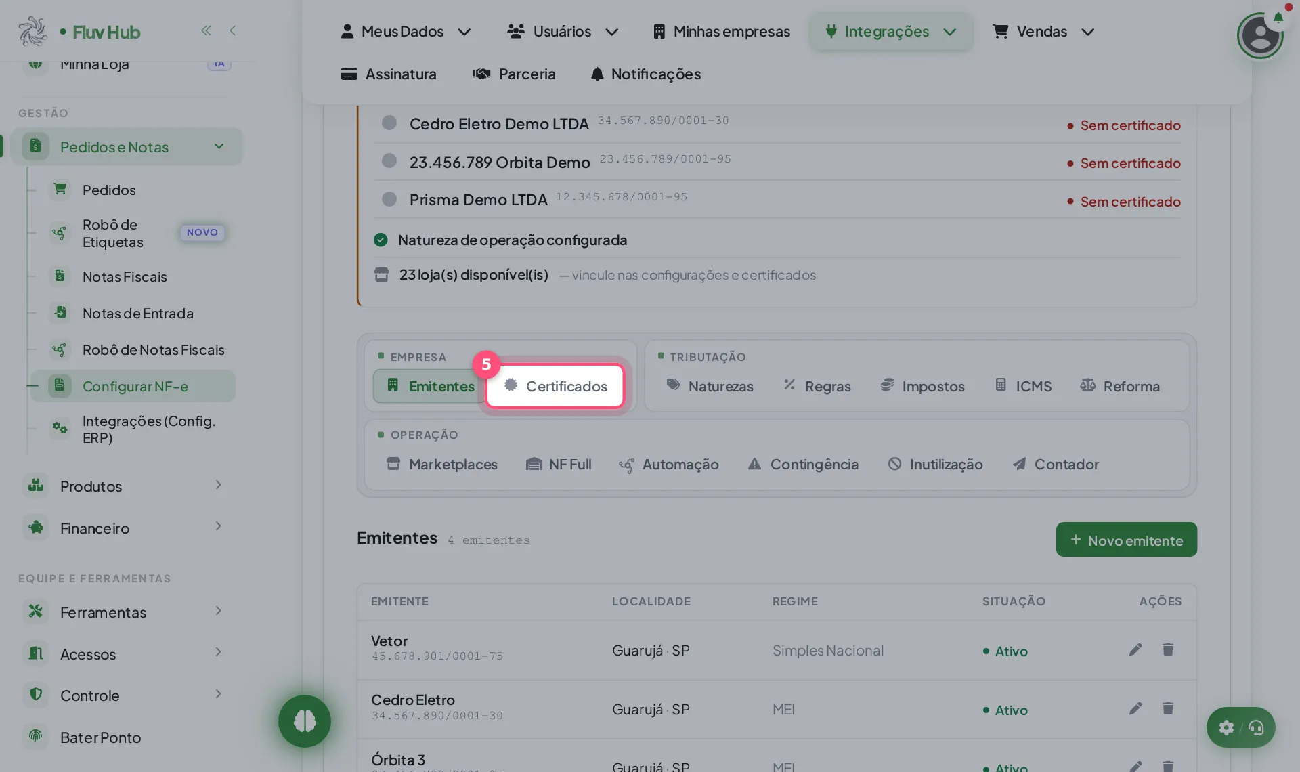
Task: Open the Naturezas tab
Action: [710, 386]
